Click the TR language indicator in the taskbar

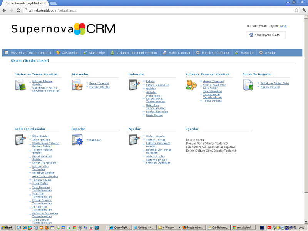click(262, 228)
